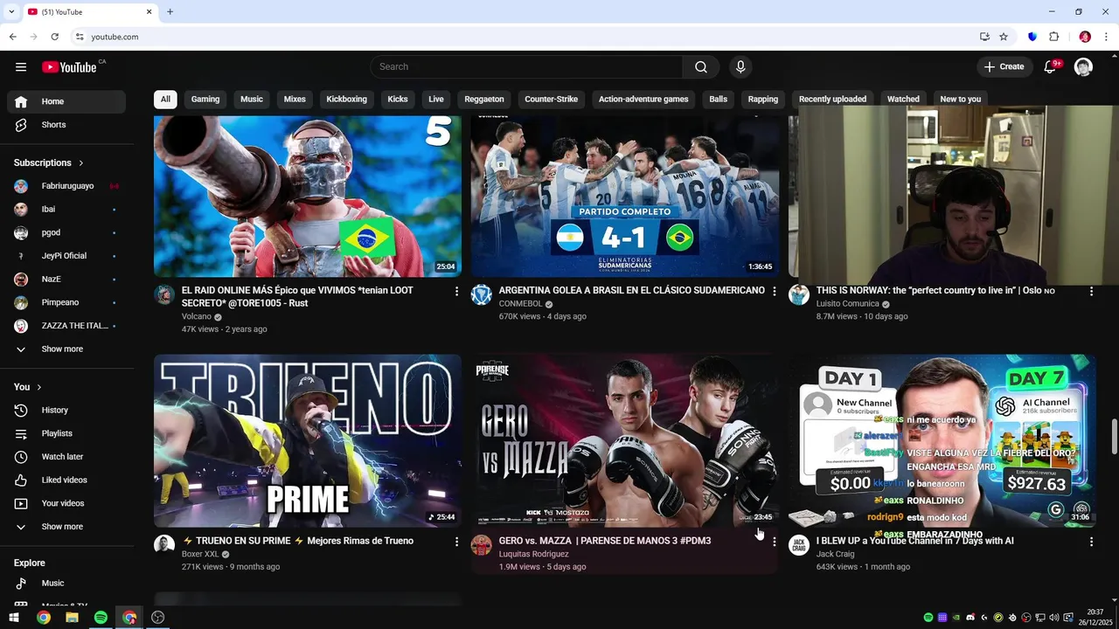1119x629 pixels.
Task: Select the Action-adventure games chip
Action: click(x=643, y=100)
